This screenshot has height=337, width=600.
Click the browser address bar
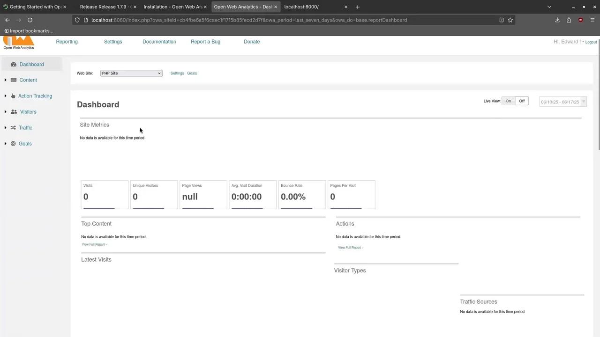coord(248,20)
